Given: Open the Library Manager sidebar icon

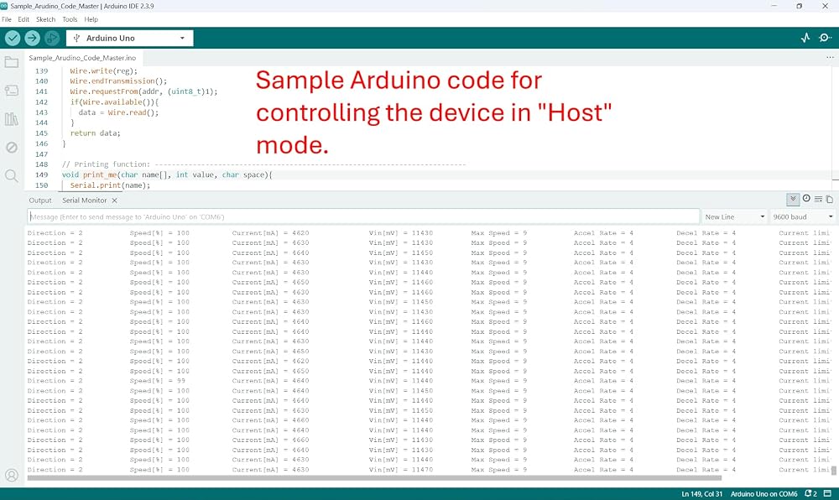Looking at the screenshot, I should click(x=11, y=119).
